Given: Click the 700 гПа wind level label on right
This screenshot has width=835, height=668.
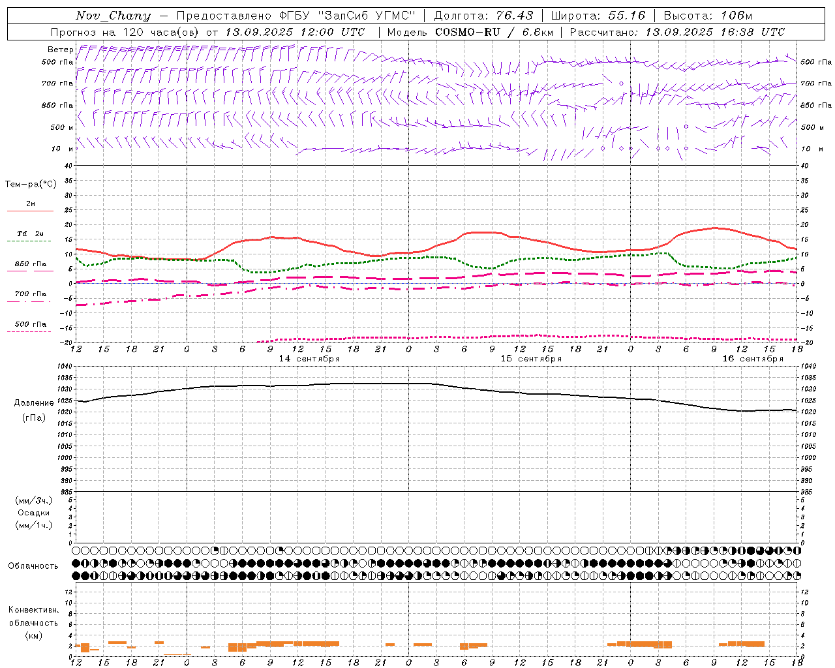Looking at the screenshot, I should (816, 83).
